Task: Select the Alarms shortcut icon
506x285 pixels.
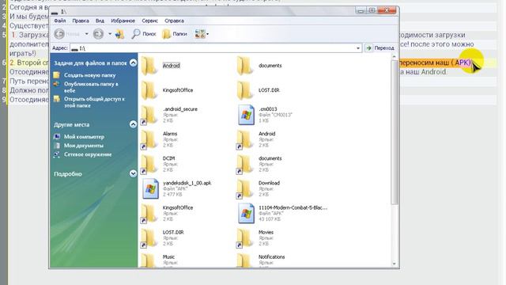Action: [x=149, y=139]
